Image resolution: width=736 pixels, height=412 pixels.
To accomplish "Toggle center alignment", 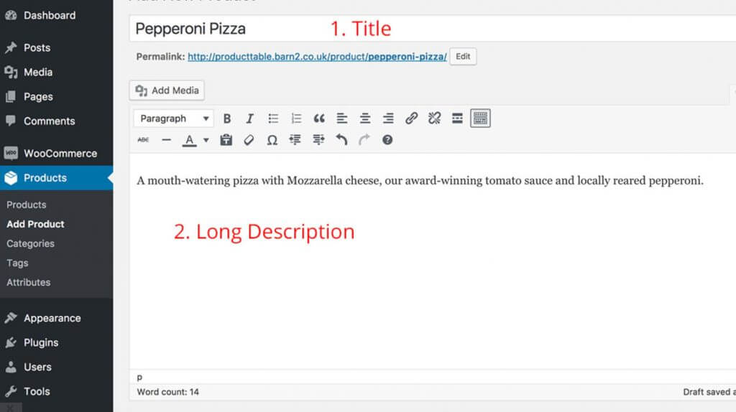I will [x=365, y=118].
